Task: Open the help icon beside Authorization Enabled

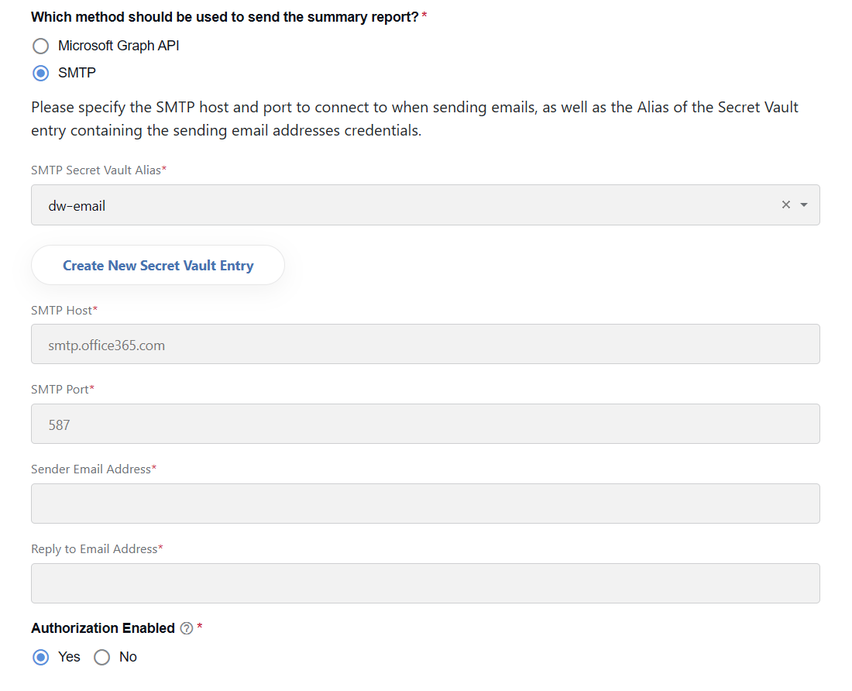Action: tap(187, 628)
